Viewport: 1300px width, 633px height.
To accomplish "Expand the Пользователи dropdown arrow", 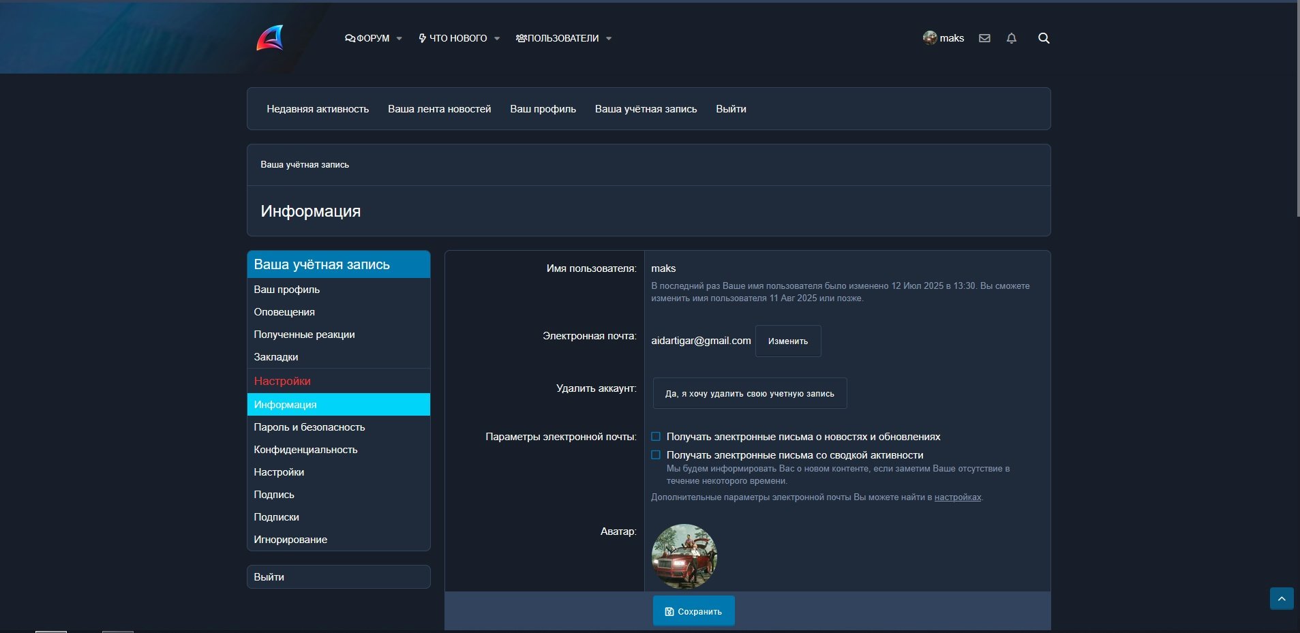I will pos(609,39).
